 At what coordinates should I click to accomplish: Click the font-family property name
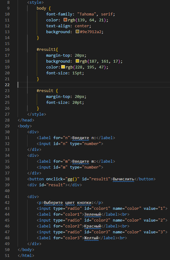(x=59, y=14)
